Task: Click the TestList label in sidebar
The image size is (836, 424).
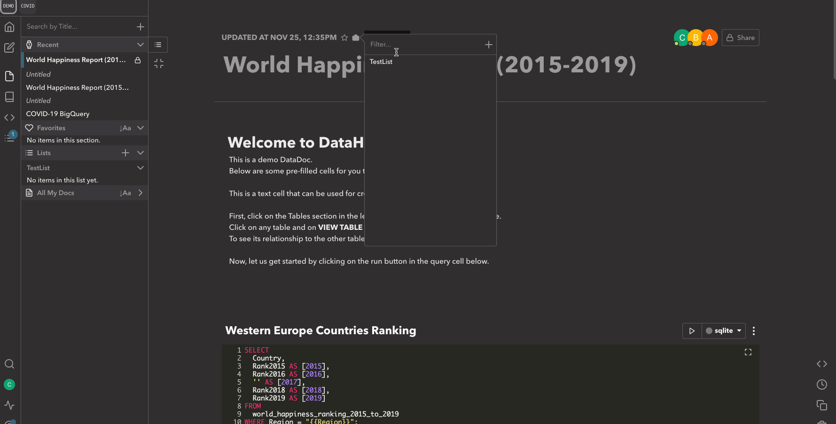Action: coord(38,168)
